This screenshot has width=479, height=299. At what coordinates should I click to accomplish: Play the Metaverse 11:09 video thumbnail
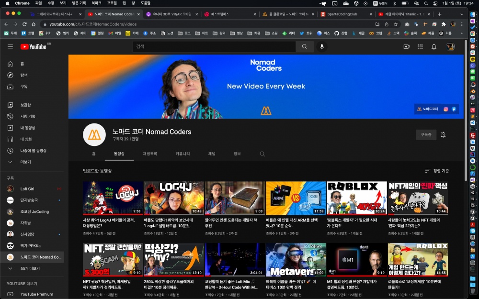pos(296,260)
